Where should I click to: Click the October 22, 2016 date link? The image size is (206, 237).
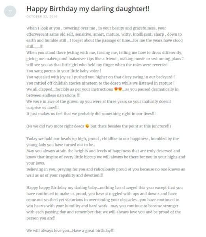coord(42,17)
